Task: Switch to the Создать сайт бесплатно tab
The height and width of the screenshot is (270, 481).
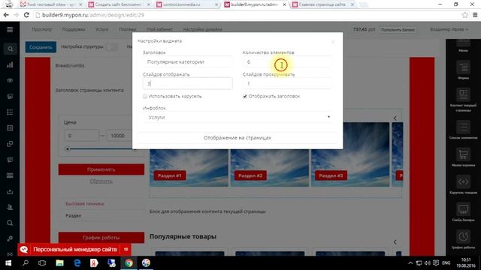Action: click(118, 4)
